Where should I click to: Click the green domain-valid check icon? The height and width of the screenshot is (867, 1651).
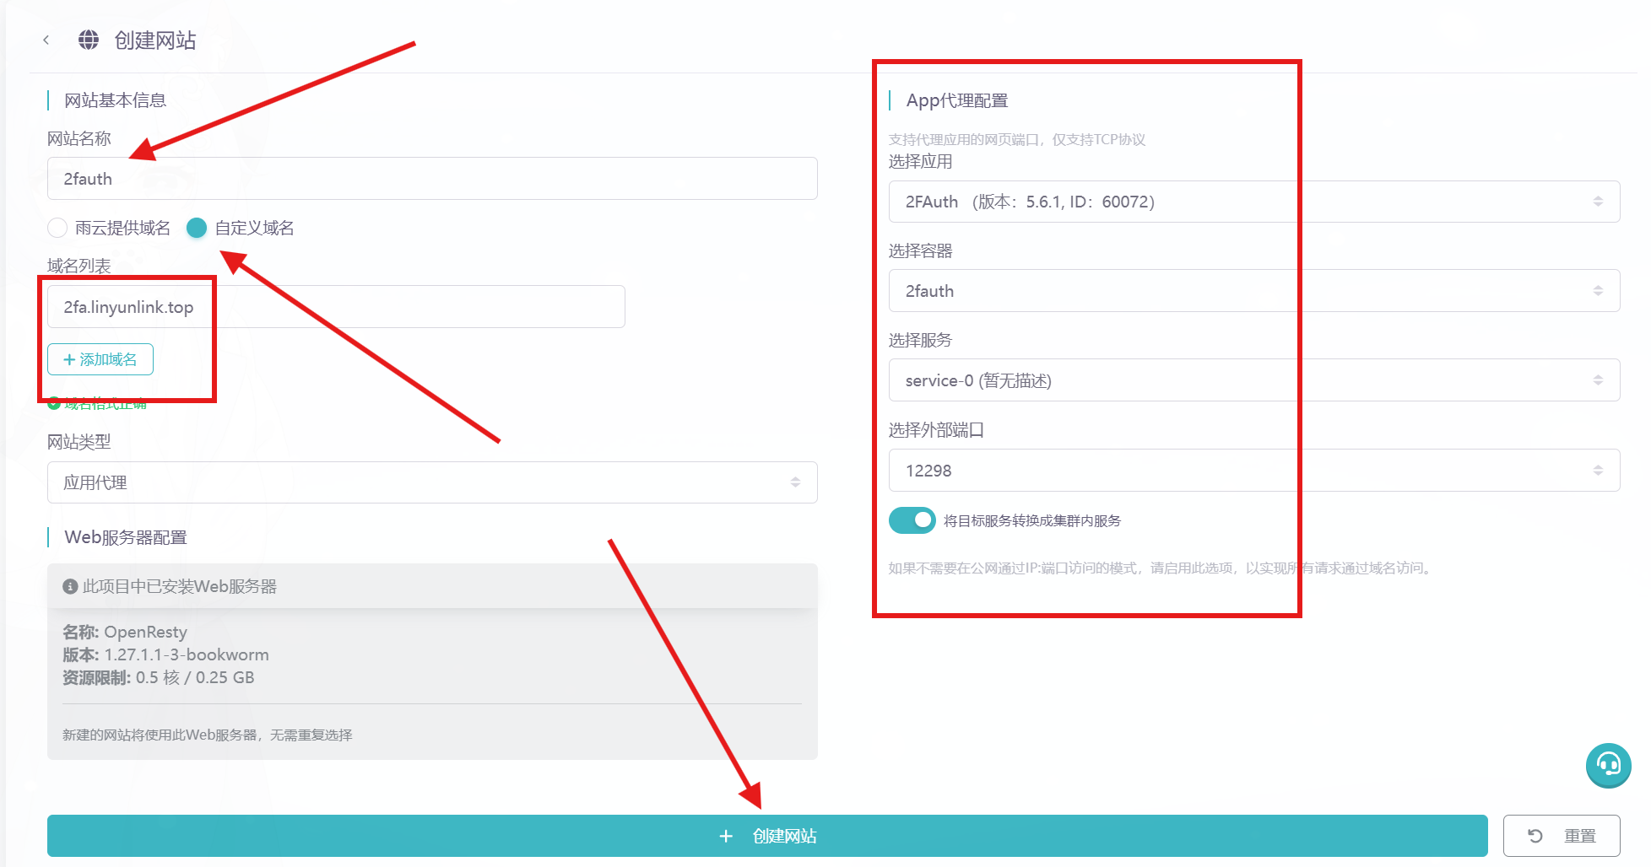(x=54, y=404)
